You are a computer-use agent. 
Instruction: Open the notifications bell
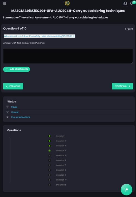pyautogui.click(x=131, y=3)
